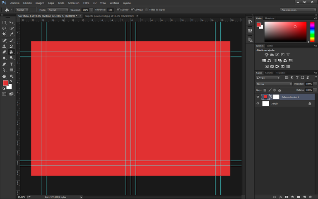Open the Tipo layer filter dropdown

pyautogui.click(x=268, y=78)
